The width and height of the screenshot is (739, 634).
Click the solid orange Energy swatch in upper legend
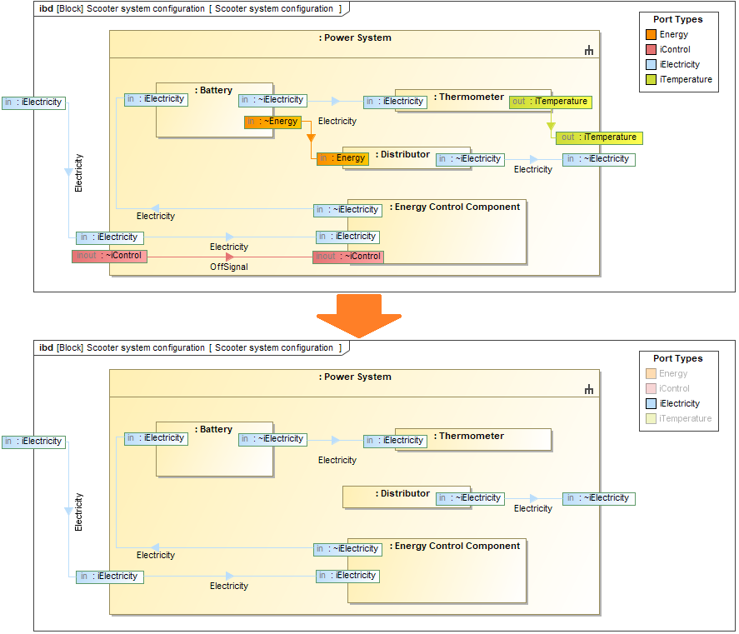pyautogui.click(x=652, y=35)
